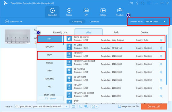Click the HD 720P preset icon
Viewport: 172px width, 112px height.
(x=69, y=87)
